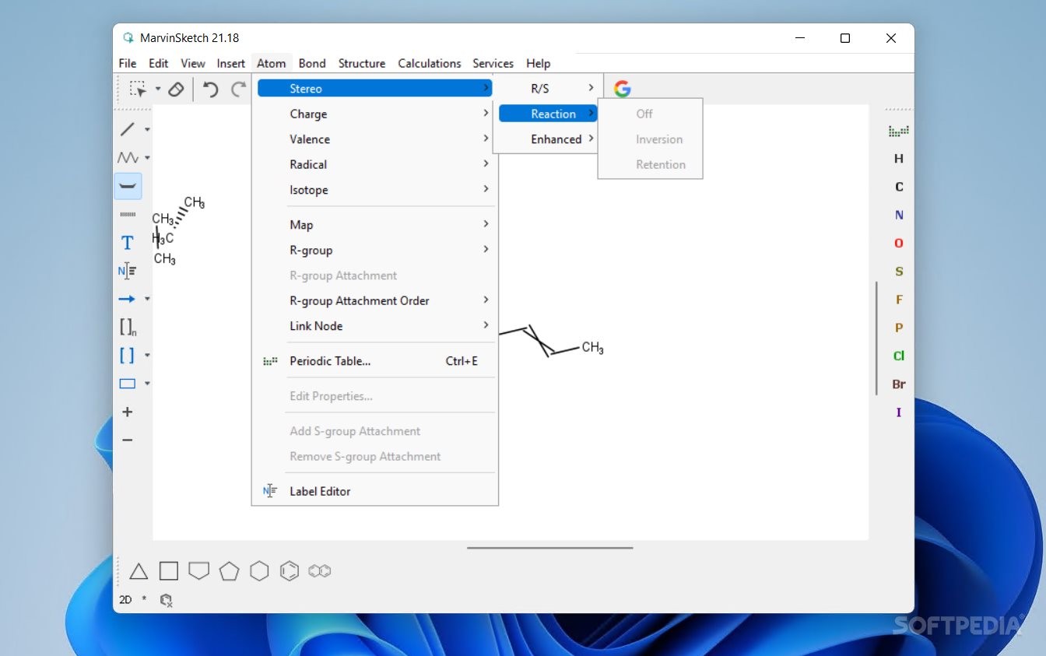Expand reaction arrow dropdown arrow
Image resolution: width=1046 pixels, height=656 pixels.
pyautogui.click(x=147, y=299)
